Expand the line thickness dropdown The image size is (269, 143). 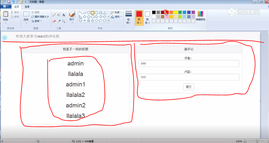click(128, 18)
